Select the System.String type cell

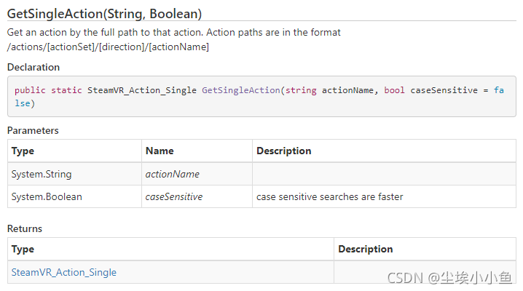(75, 174)
